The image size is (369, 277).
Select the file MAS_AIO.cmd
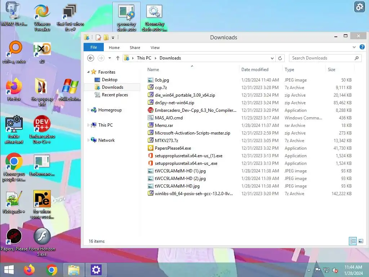pos(169,118)
